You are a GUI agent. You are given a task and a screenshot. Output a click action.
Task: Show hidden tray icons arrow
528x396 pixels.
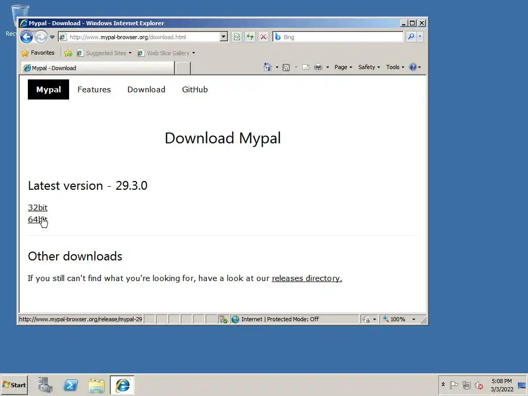443,385
